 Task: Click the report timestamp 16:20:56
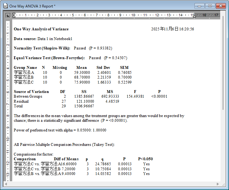tap(187, 29)
